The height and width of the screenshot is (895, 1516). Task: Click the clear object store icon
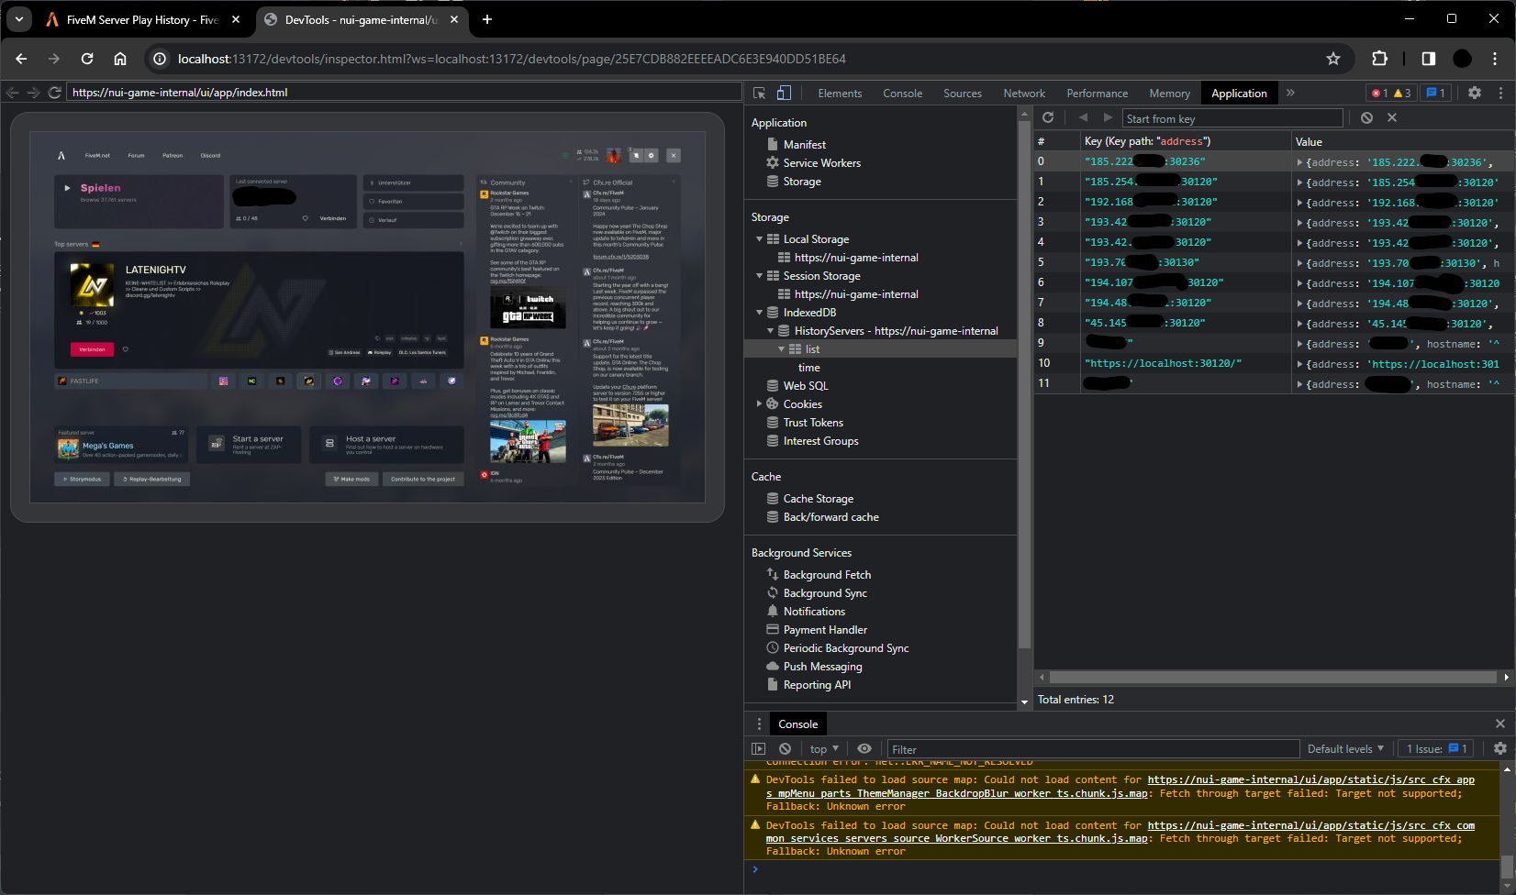click(x=1366, y=118)
